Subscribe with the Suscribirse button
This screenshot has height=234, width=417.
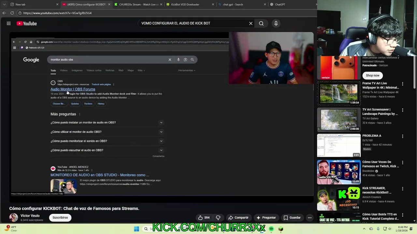pos(60,218)
